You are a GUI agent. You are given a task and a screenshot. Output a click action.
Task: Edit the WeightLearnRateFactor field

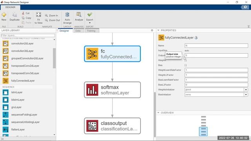[216, 70]
